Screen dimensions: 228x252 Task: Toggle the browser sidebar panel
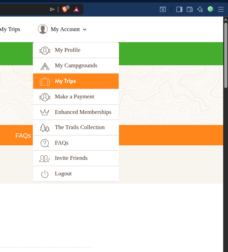(179, 9)
